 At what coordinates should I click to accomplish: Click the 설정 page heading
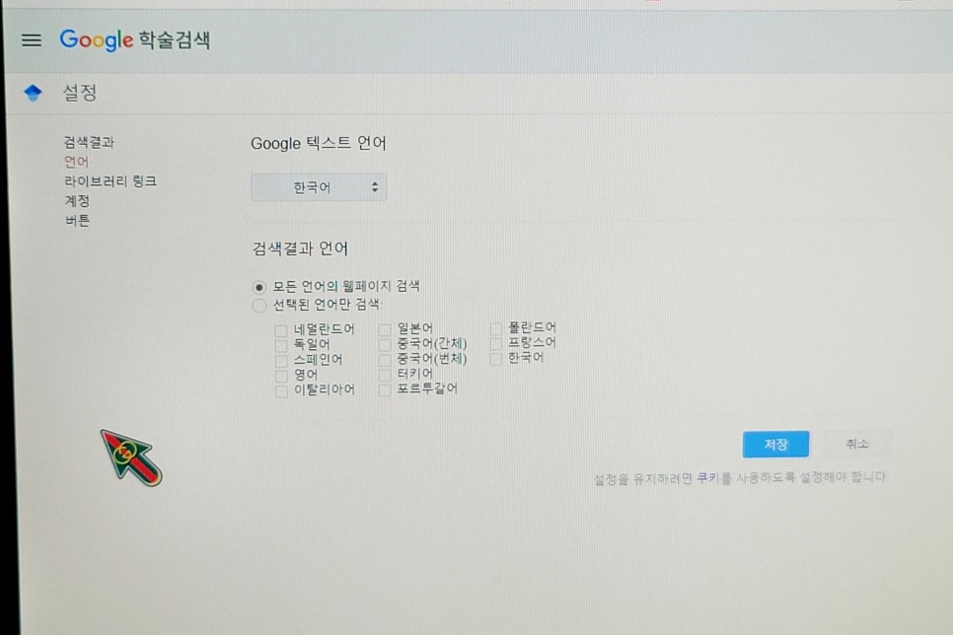pyautogui.click(x=80, y=93)
